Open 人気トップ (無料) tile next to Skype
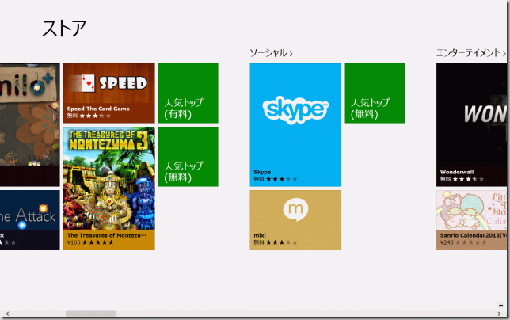 pyautogui.click(x=375, y=93)
